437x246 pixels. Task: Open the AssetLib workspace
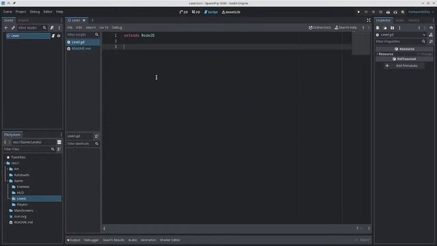coord(231,12)
